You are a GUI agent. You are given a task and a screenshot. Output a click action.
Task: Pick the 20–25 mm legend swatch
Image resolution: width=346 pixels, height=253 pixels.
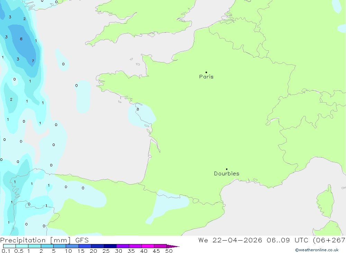click(98, 246)
